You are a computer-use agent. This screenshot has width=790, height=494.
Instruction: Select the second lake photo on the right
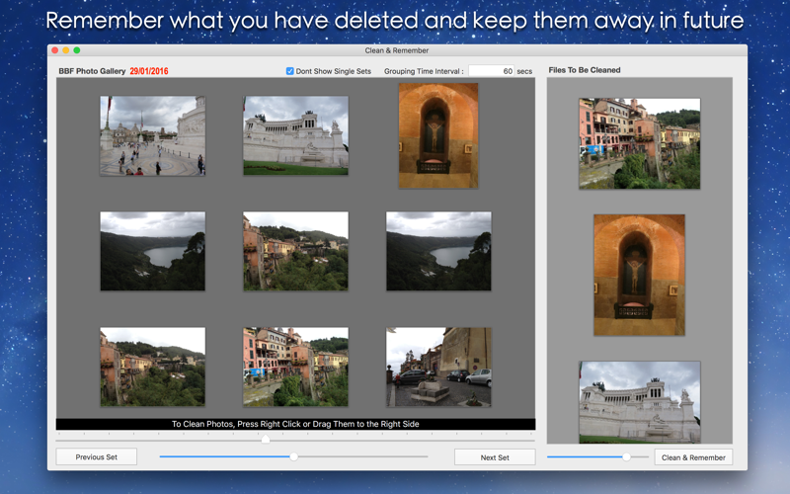coord(438,251)
